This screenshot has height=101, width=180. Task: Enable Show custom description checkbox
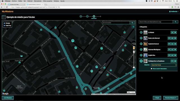pos(151,69)
